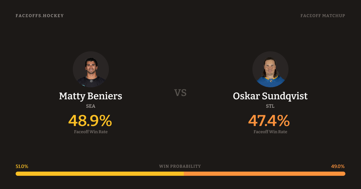The width and height of the screenshot is (361, 189).
Task: Click the SEA team abbreviation
Action: click(x=91, y=106)
